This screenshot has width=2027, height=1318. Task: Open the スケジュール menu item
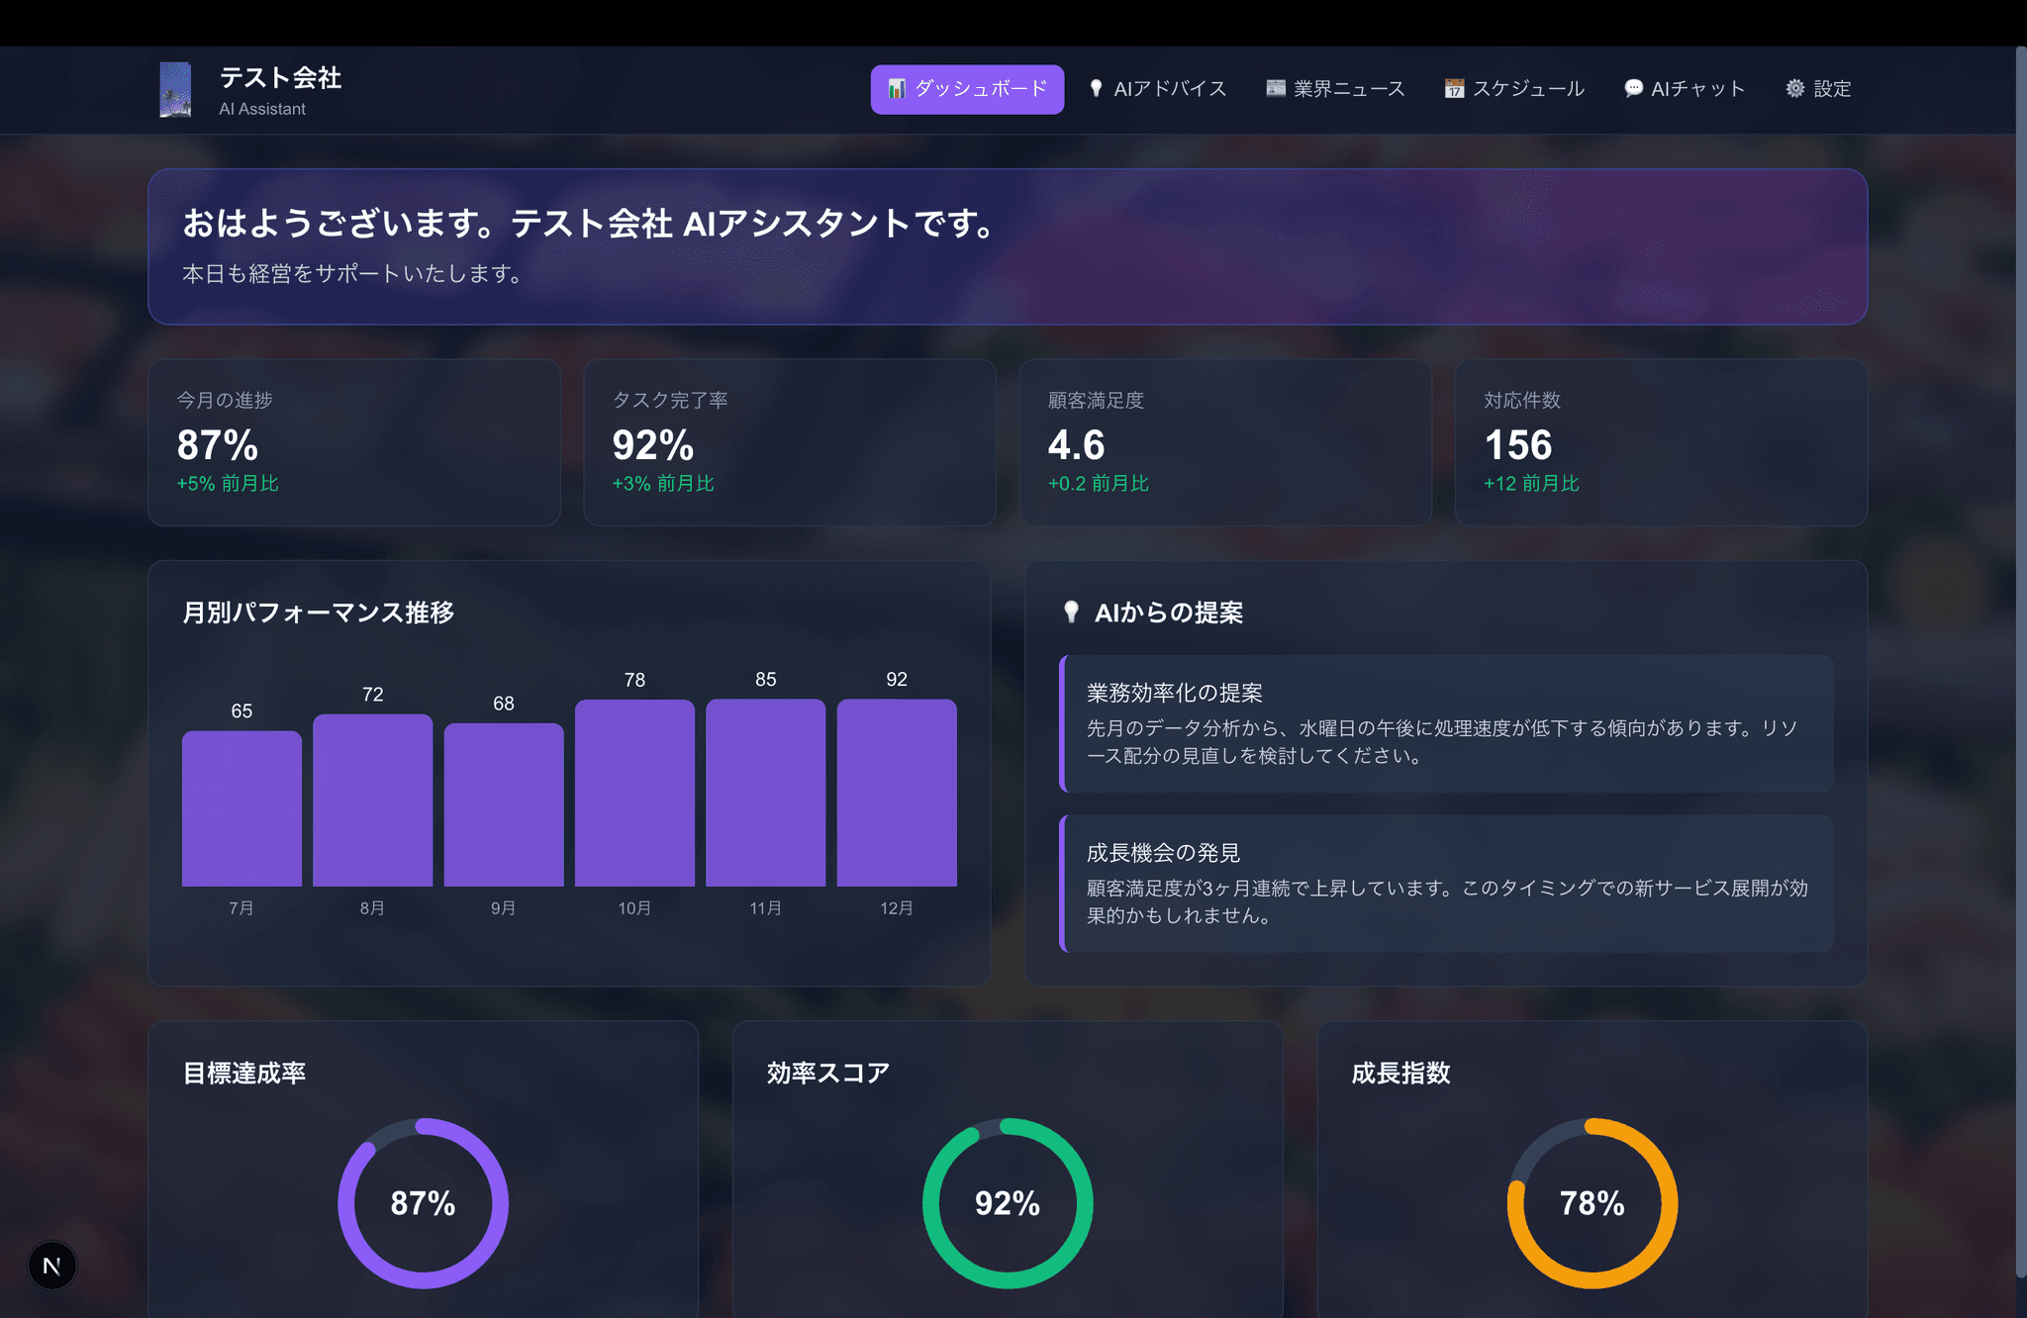[1514, 88]
